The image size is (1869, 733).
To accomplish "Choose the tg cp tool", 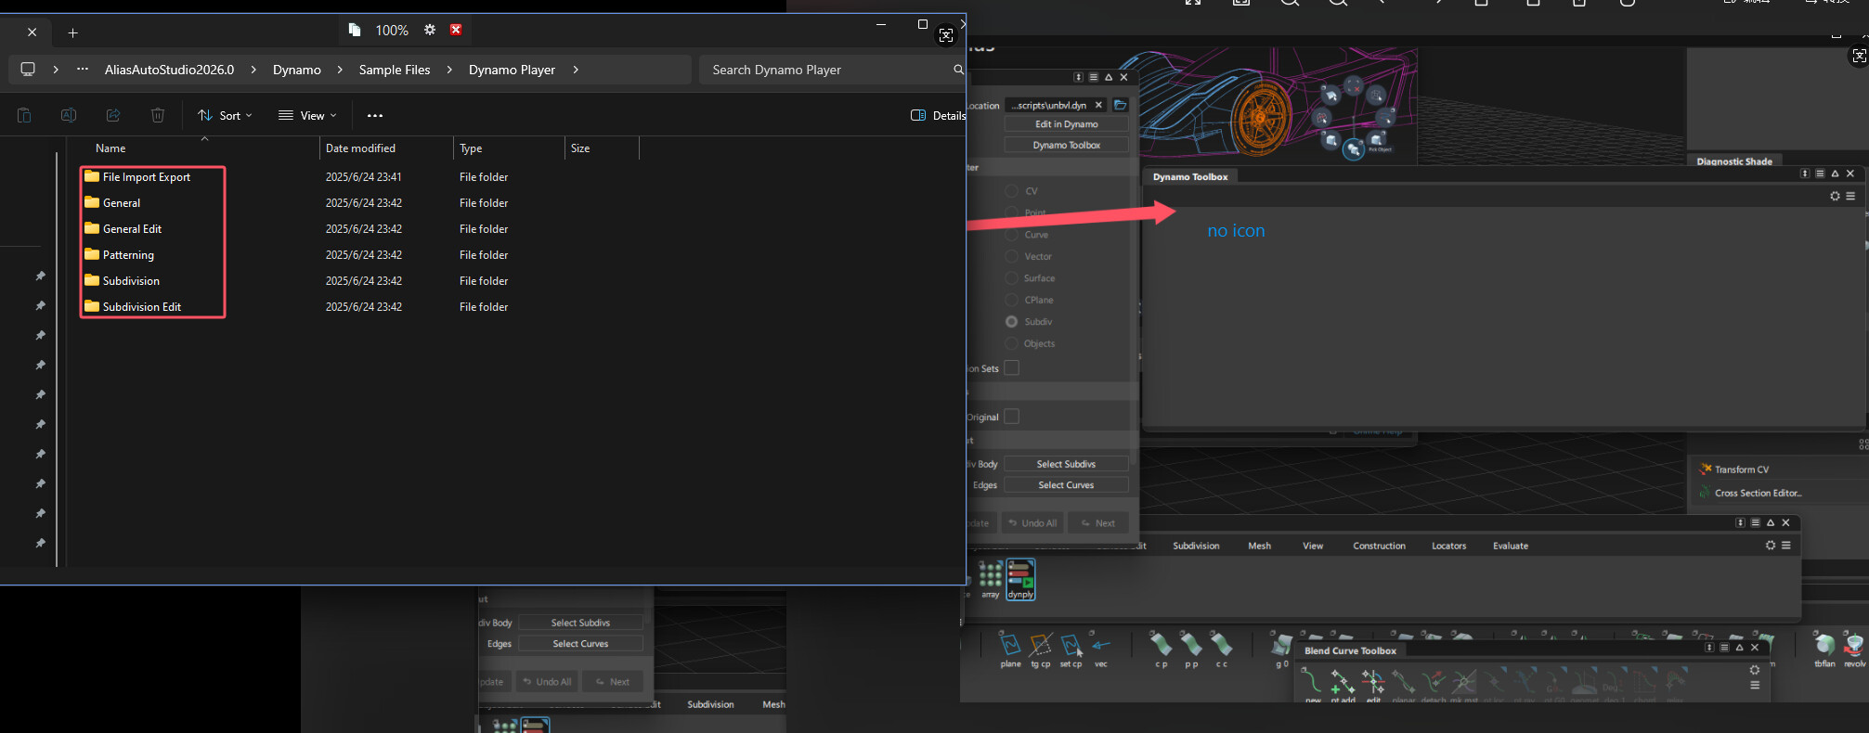I will click(x=1041, y=649).
